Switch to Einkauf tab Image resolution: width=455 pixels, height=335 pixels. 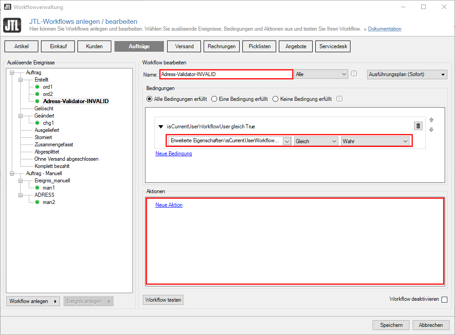pos(58,46)
